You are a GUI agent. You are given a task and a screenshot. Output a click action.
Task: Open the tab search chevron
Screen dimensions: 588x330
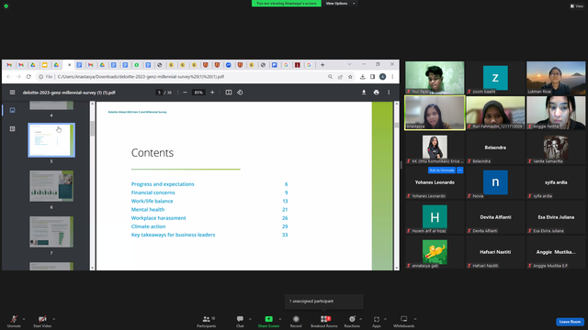[x=349, y=64]
